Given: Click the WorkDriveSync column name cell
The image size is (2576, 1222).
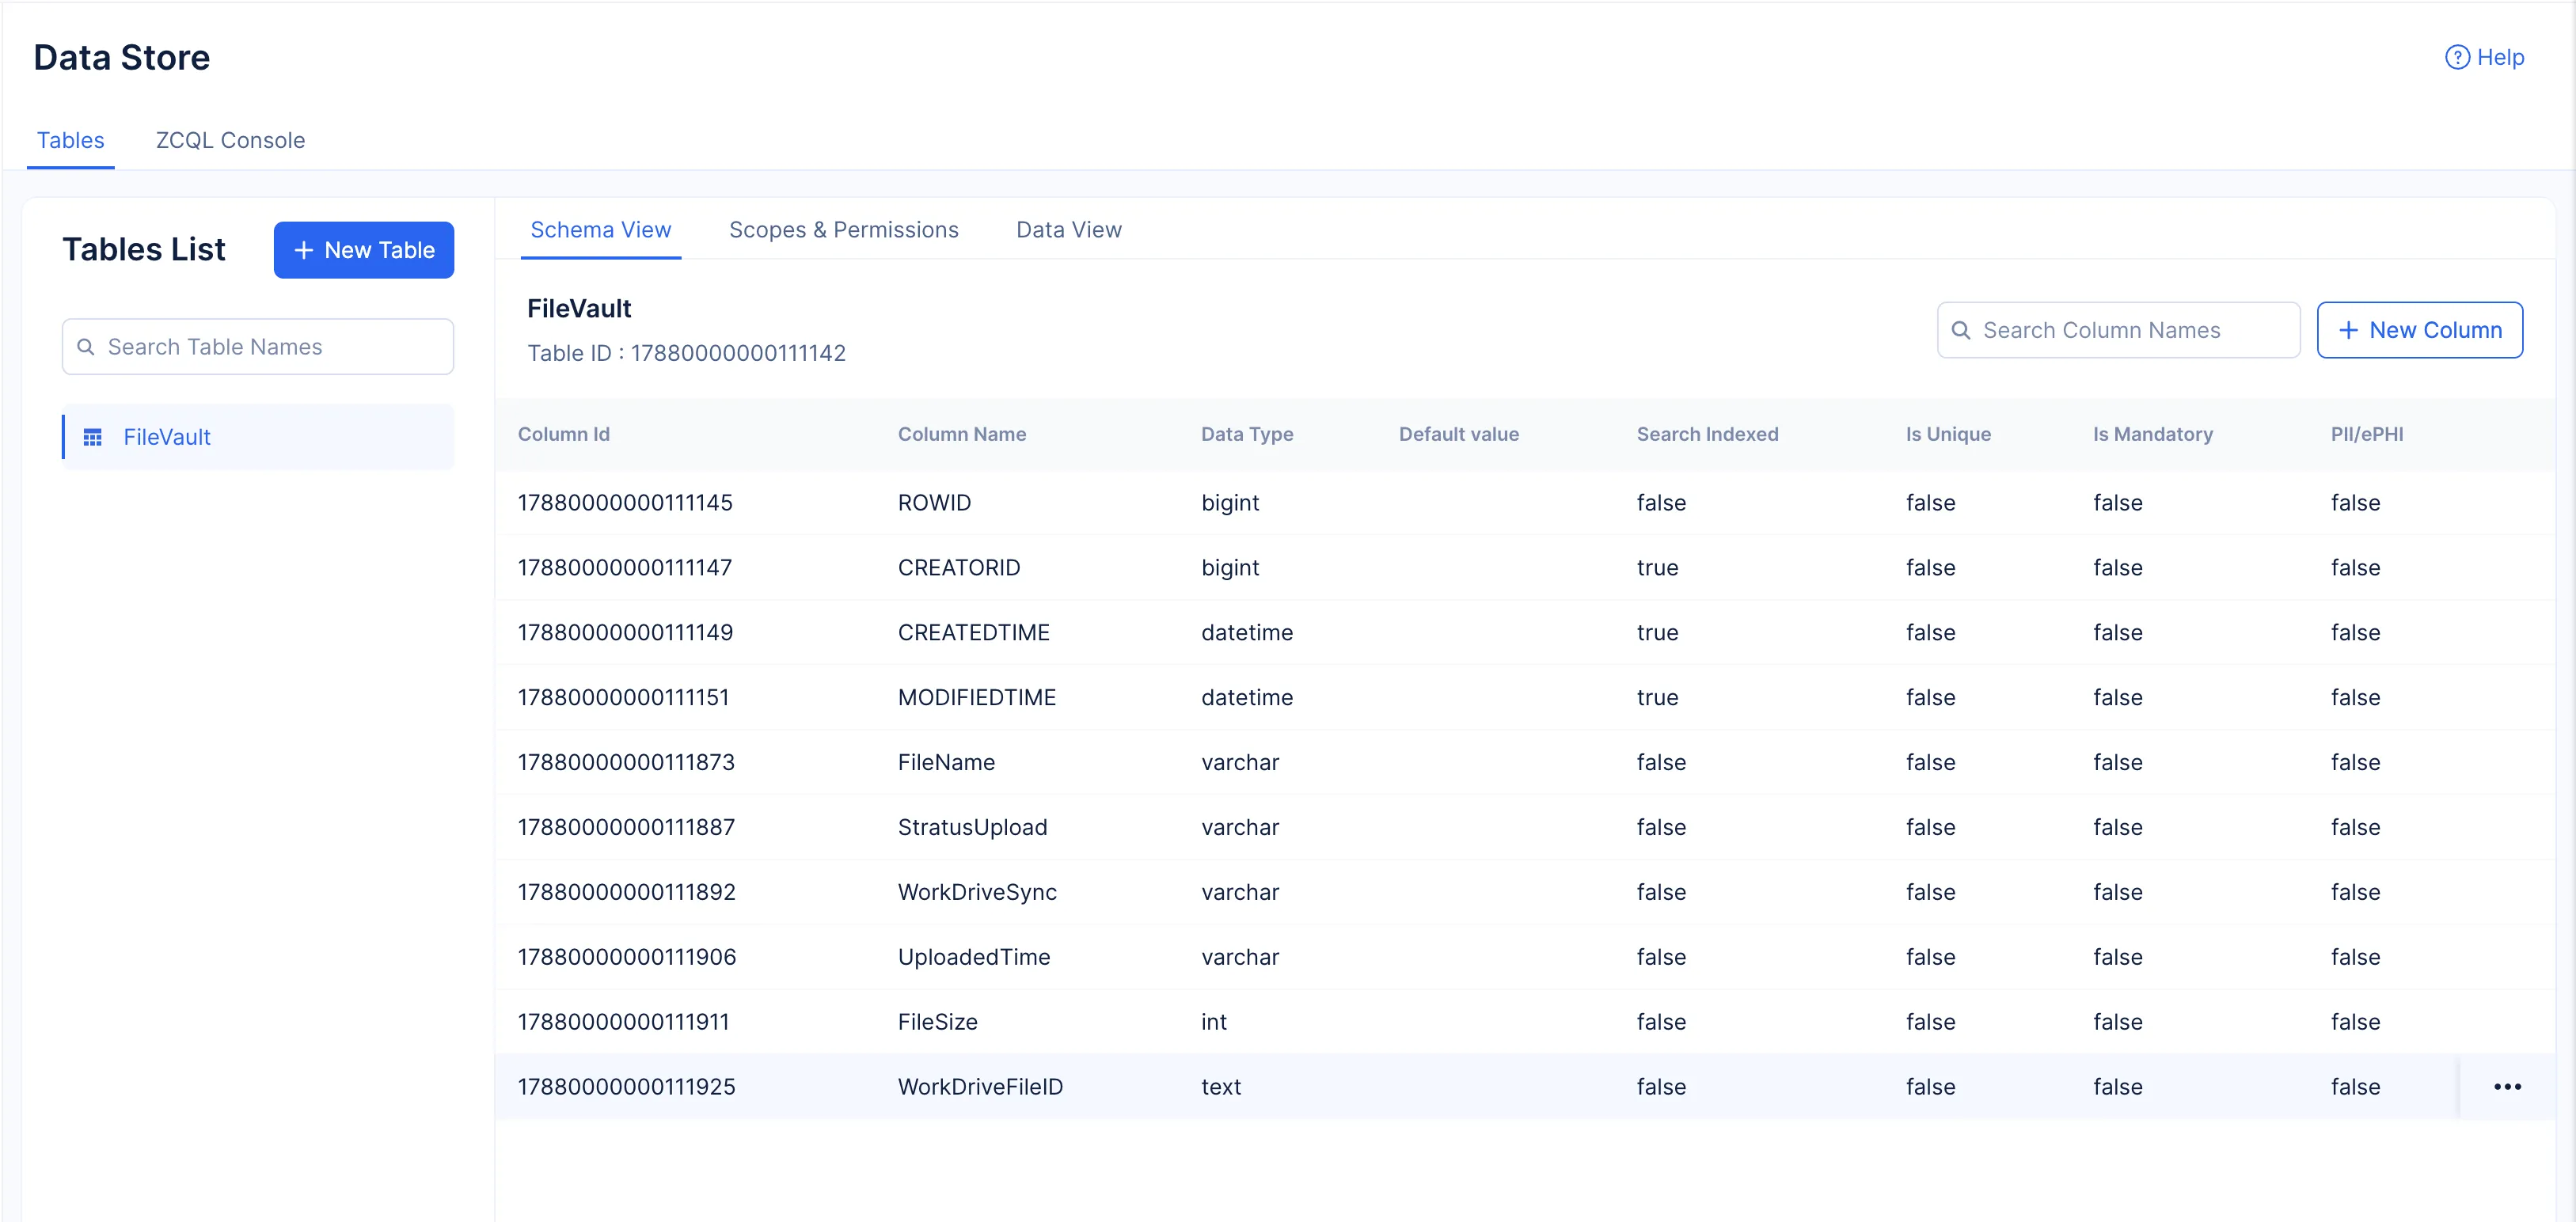Looking at the screenshot, I should [x=976, y=892].
